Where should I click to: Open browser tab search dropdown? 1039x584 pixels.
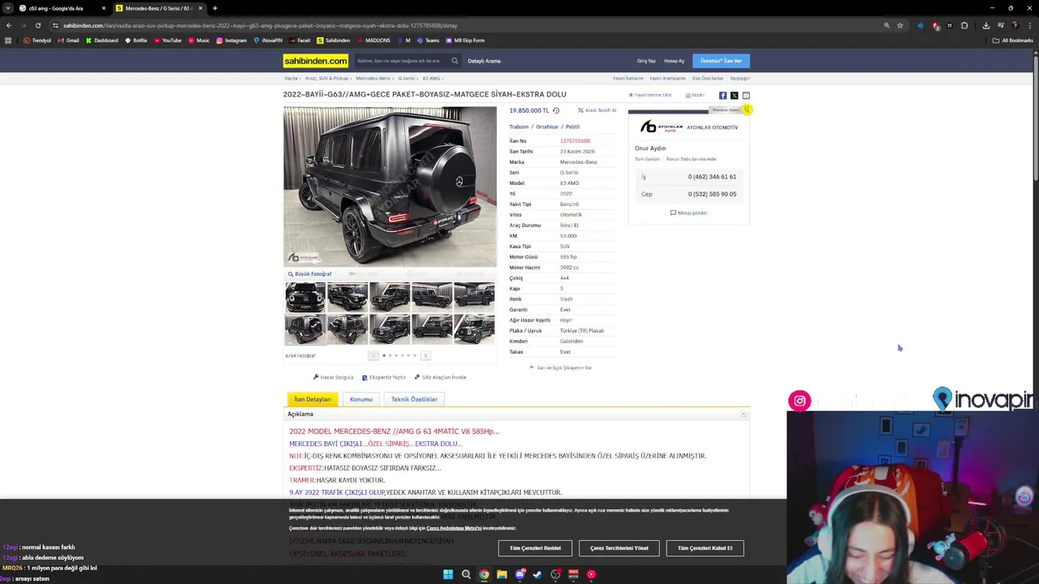pyautogui.click(x=8, y=8)
